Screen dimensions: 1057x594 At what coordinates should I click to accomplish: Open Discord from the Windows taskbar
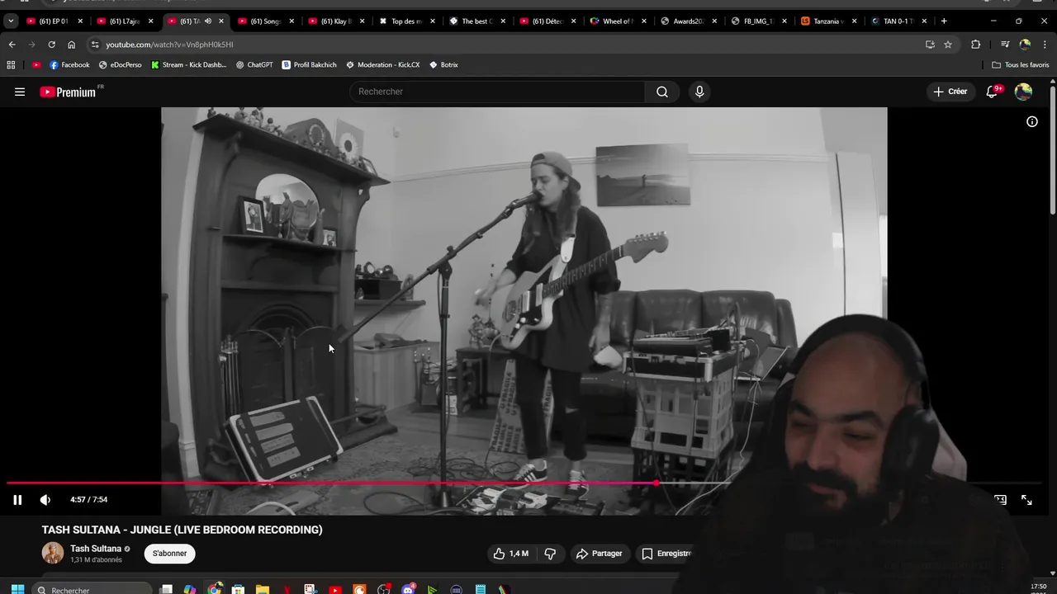tap(408, 589)
